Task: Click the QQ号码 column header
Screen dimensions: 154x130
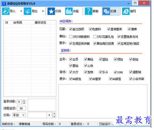Action: pyautogui.click(x=22, y=23)
